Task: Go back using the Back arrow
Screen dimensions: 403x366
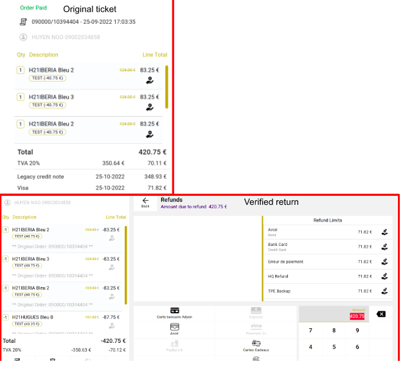Action: (x=145, y=202)
